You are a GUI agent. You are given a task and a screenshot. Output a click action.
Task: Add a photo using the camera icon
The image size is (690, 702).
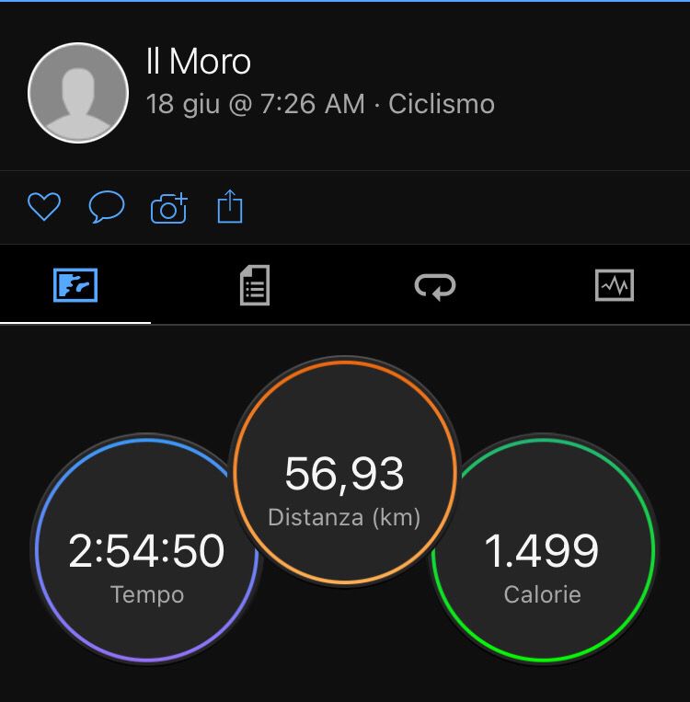(x=168, y=208)
